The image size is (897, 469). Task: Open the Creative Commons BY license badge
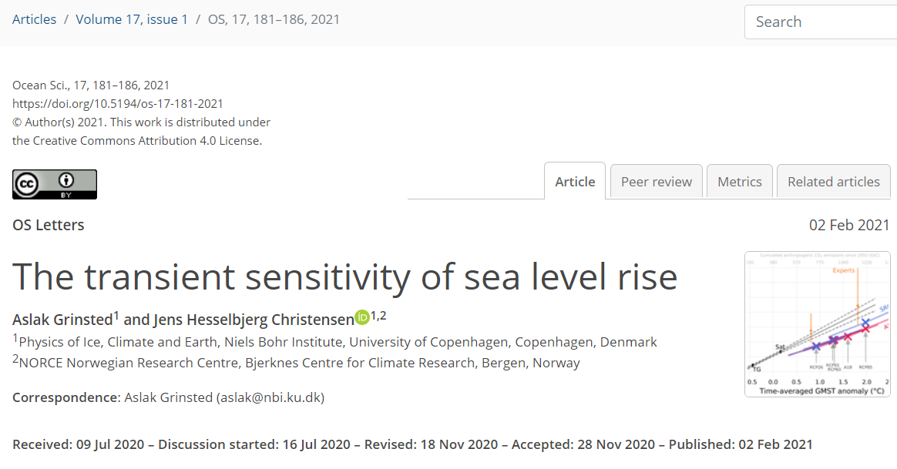[x=55, y=184]
